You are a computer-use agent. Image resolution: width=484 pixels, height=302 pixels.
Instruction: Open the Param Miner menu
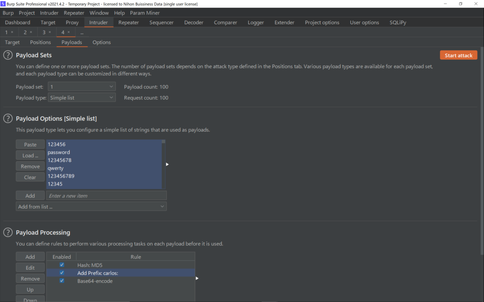[x=145, y=13]
